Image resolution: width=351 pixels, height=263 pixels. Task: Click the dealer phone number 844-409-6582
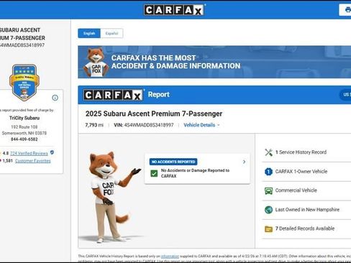pos(24,139)
